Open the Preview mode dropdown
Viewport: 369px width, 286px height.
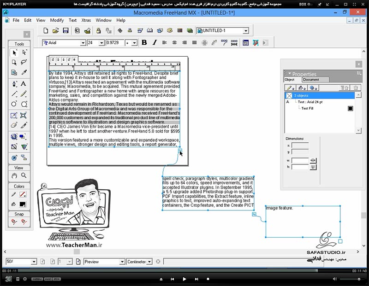(x=122, y=262)
